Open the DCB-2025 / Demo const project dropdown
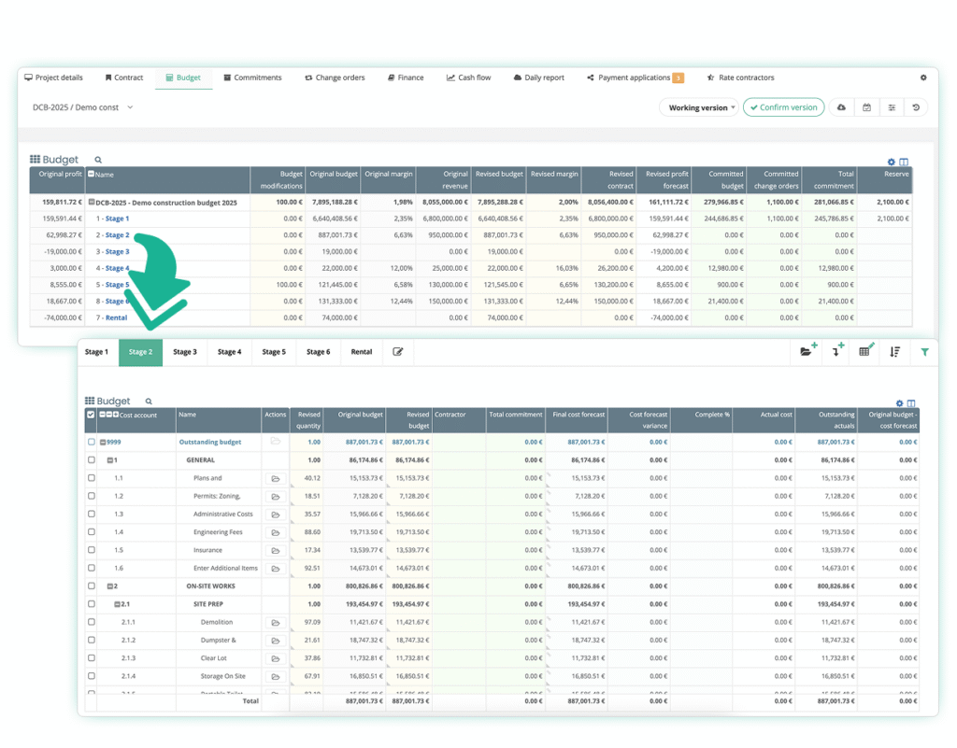Image resolution: width=957 pixels, height=748 pixels. pos(82,107)
